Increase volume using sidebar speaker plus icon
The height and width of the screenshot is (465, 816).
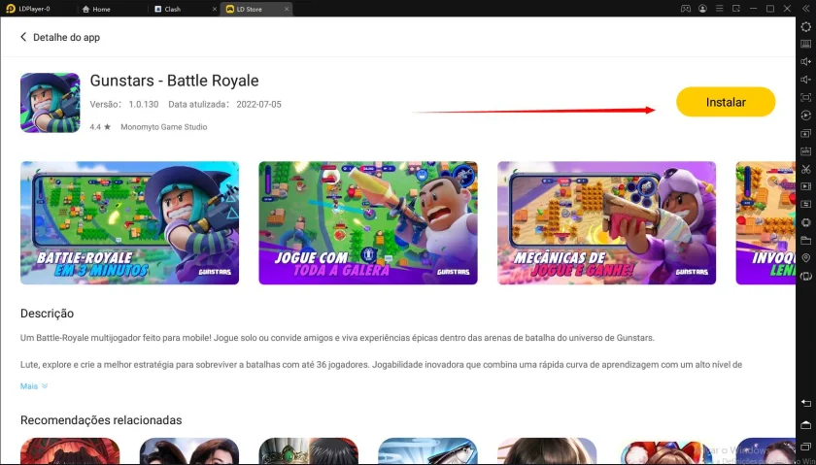click(805, 62)
